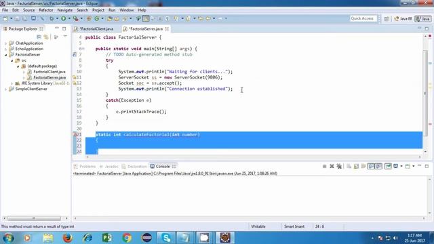This screenshot has height=244, width=434.
Task: Click the Debug bug icon in toolbar
Action: tap(52, 18)
